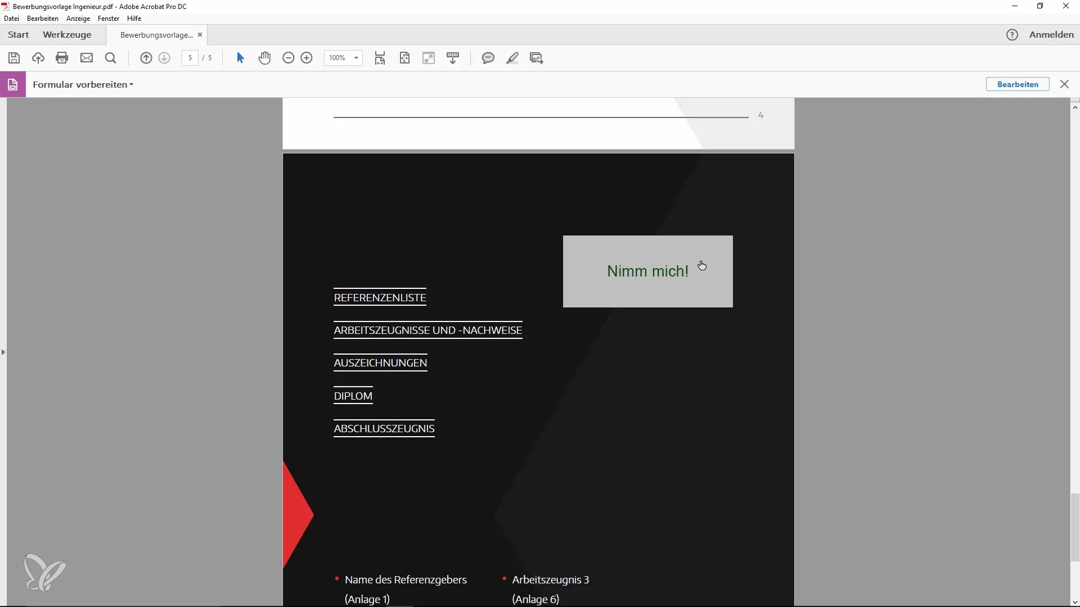Click the scrollbar down arrow
The height and width of the screenshot is (607, 1080).
(x=1075, y=602)
